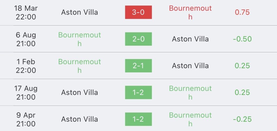Tap the 1-2 score for 9 Apr match
The width and height of the screenshot is (277, 131).
tap(138, 119)
